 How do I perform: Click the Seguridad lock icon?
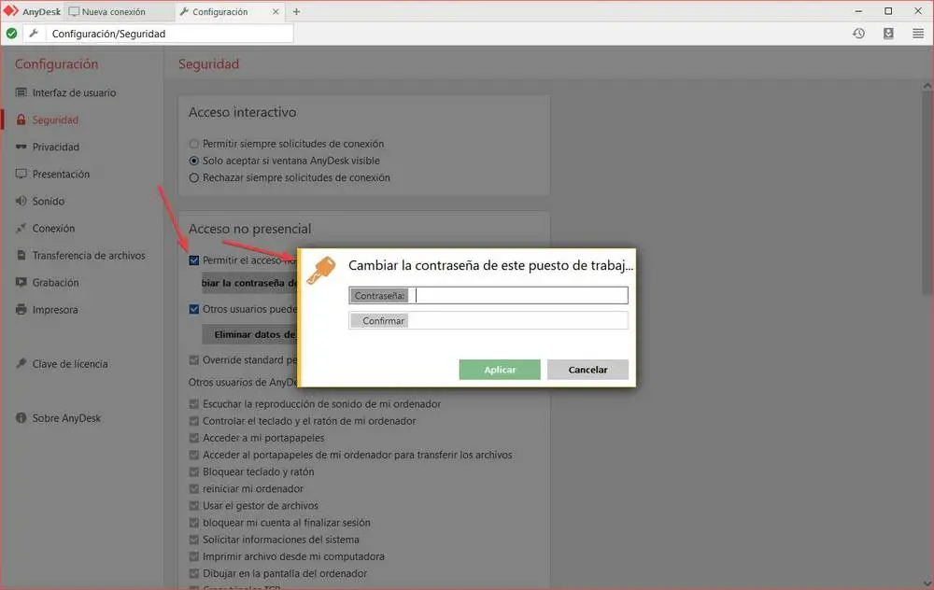pyautogui.click(x=21, y=119)
